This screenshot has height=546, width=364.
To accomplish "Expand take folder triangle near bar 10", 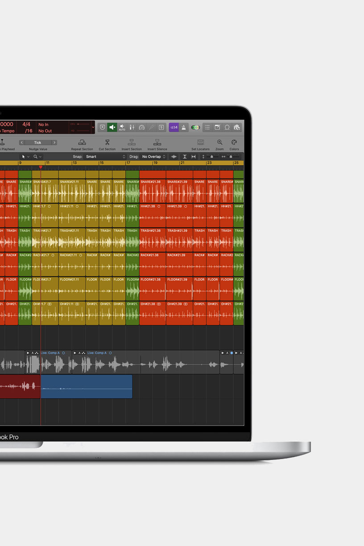I will (x=28, y=353).
